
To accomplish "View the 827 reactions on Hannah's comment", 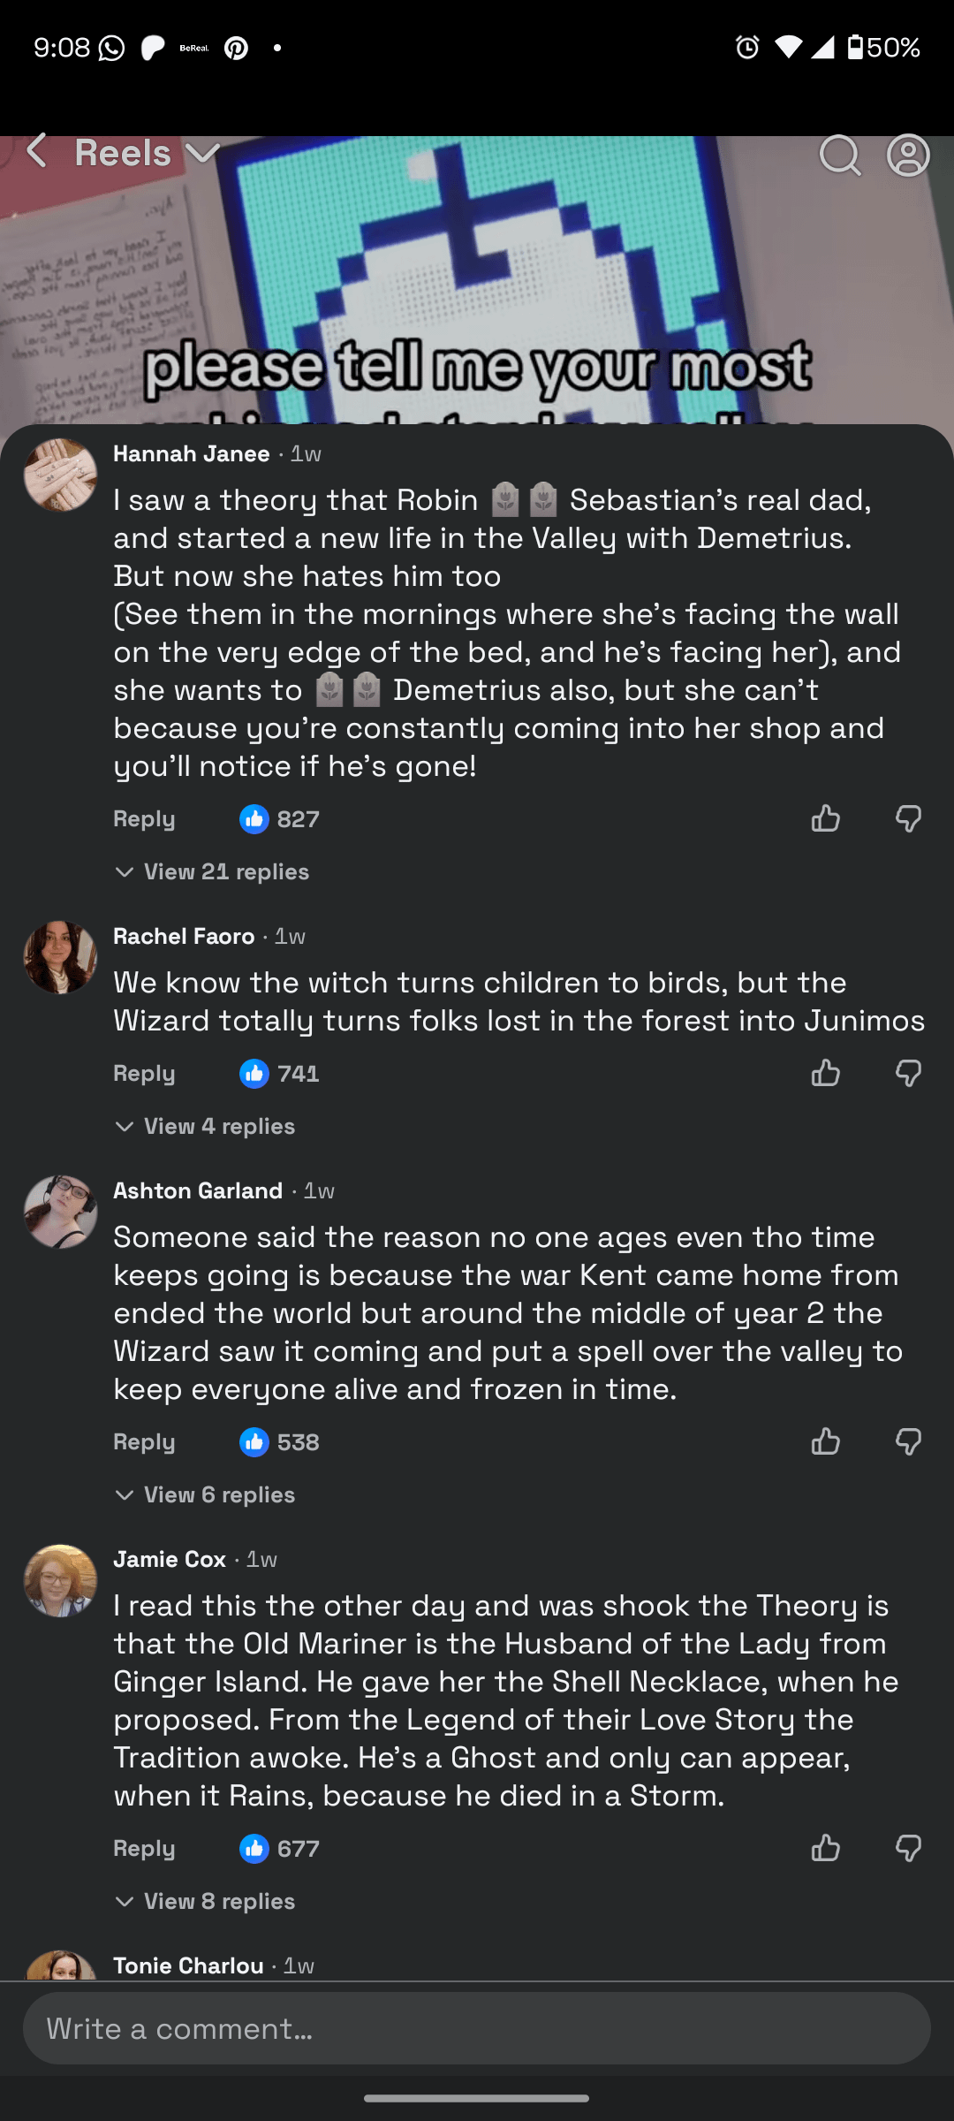I will tap(280, 819).
